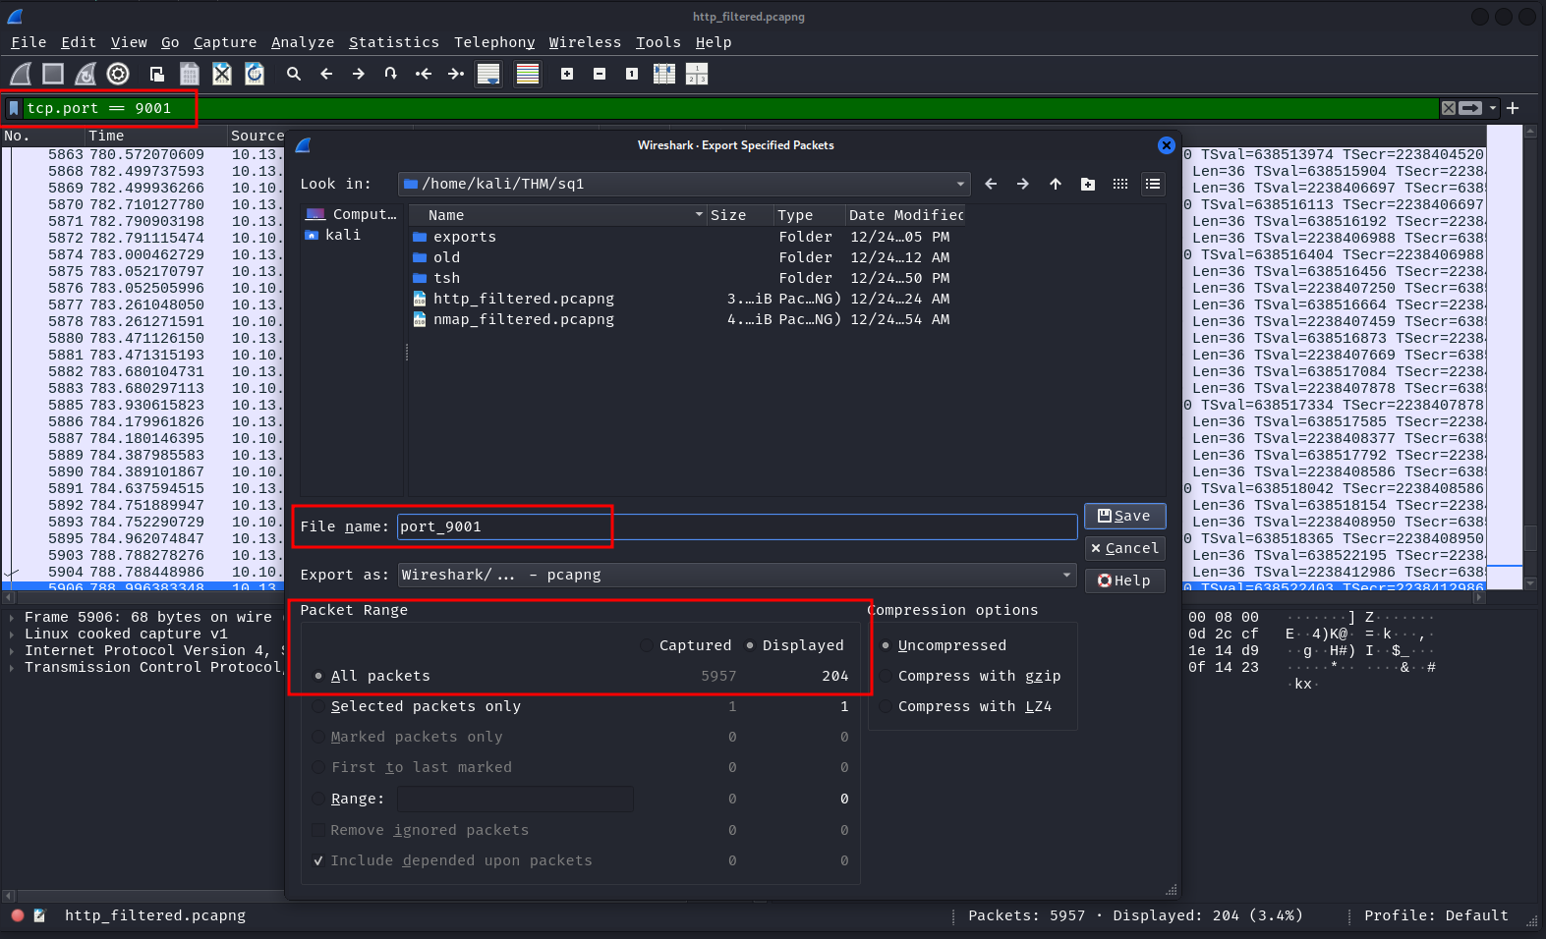Open the Statistics menu
Screen dimensions: 1546x939
[x=393, y=42]
